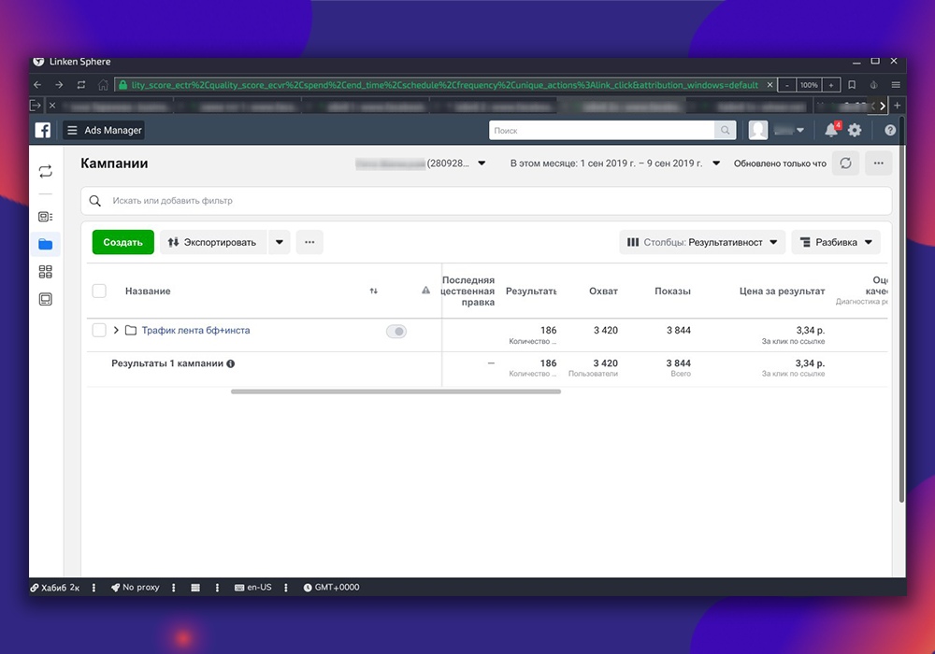The height and width of the screenshot is (654, 935).
Task: Go back with the browser back arrow
Action: 37,85
